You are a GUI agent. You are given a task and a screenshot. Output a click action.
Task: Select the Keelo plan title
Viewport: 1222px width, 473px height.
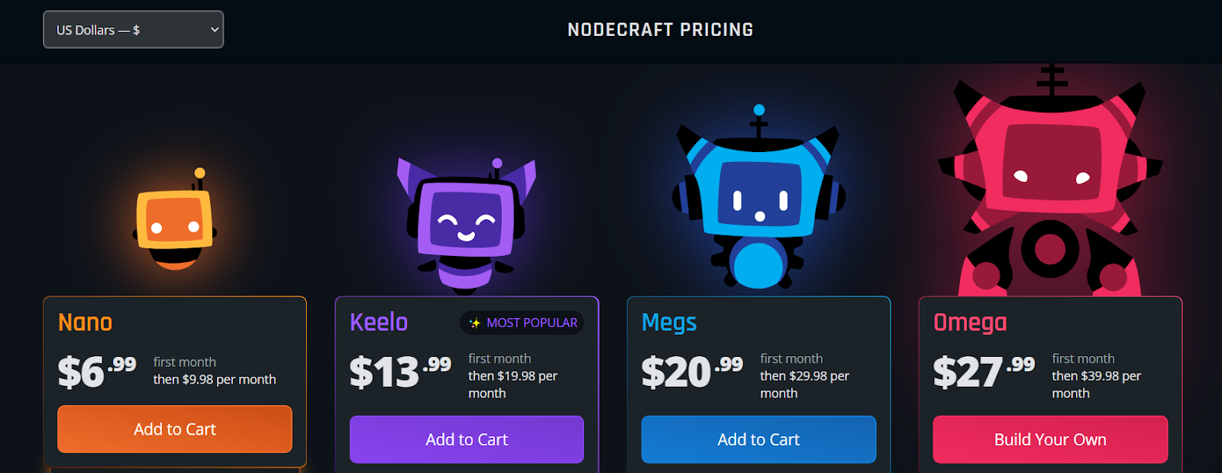click(379, 322)
